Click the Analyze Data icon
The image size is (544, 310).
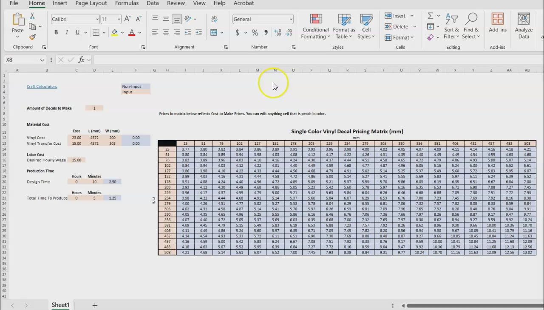[524, 26]
